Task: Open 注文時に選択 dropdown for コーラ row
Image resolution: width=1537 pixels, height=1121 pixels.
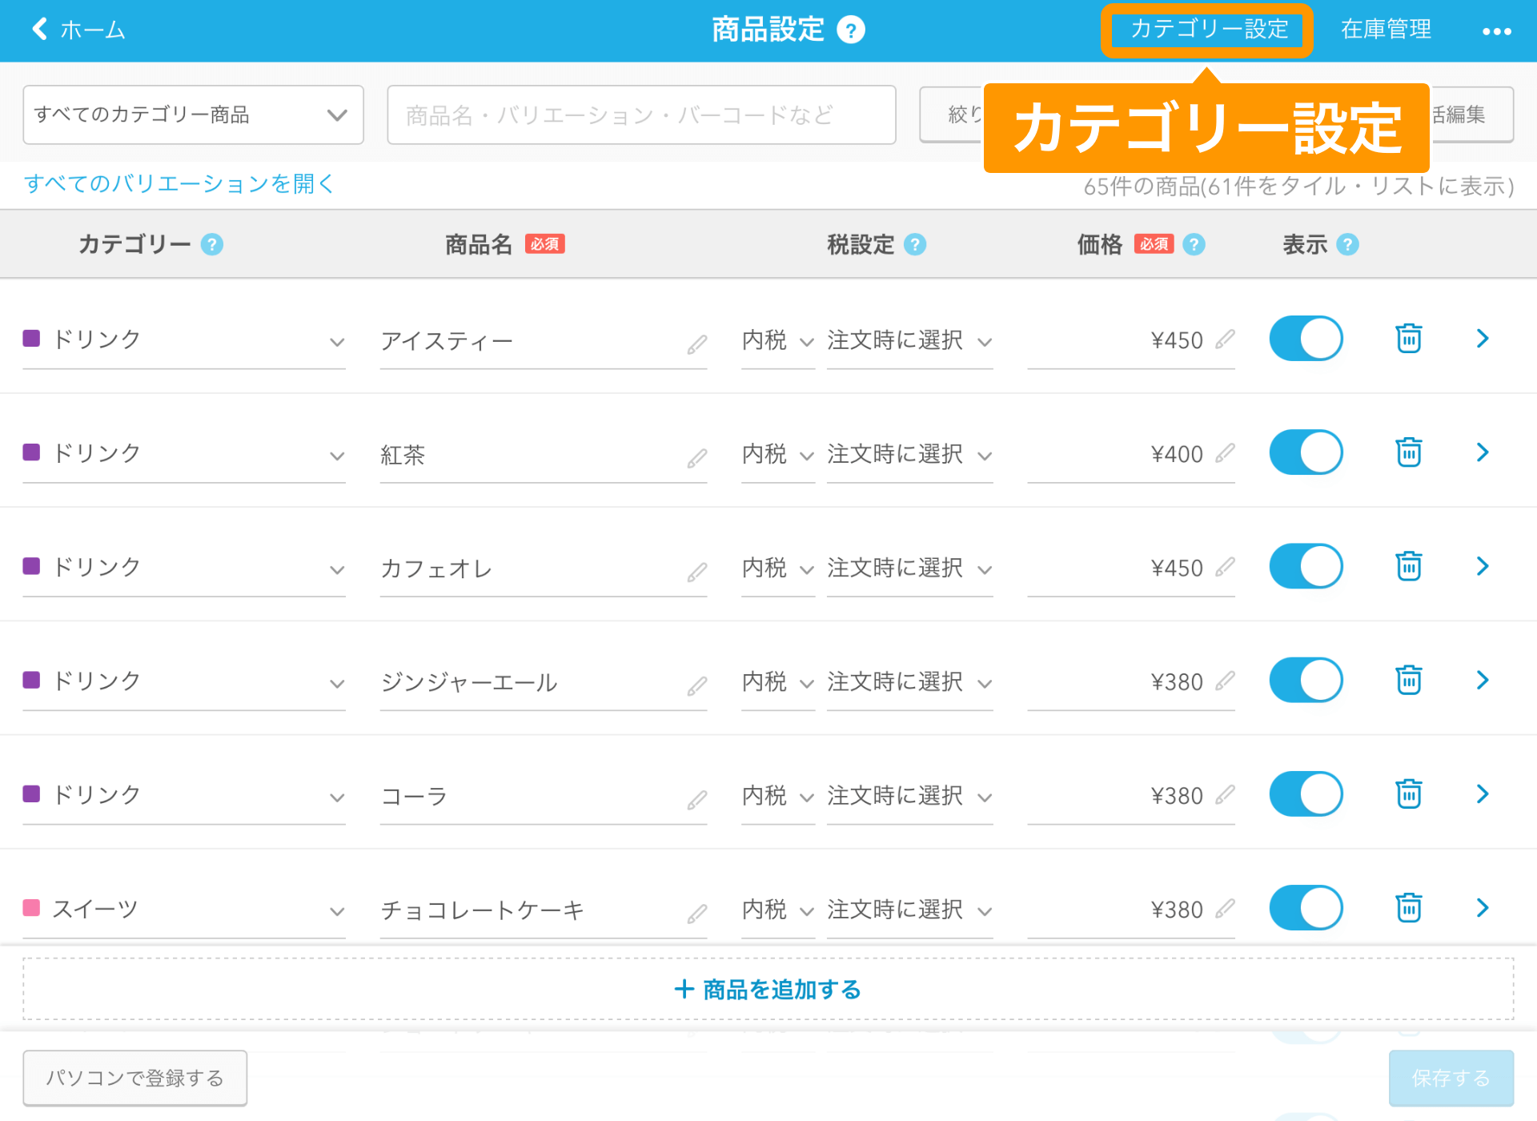Action: point(910,795)
